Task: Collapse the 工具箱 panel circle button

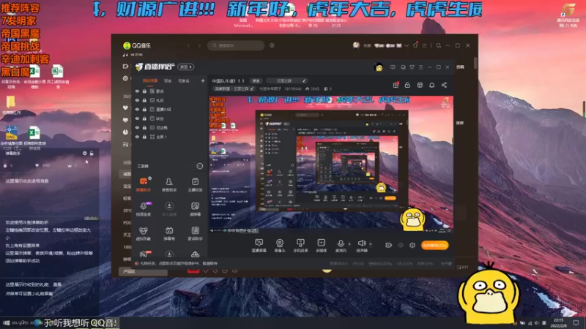Action: pos(200,166)
